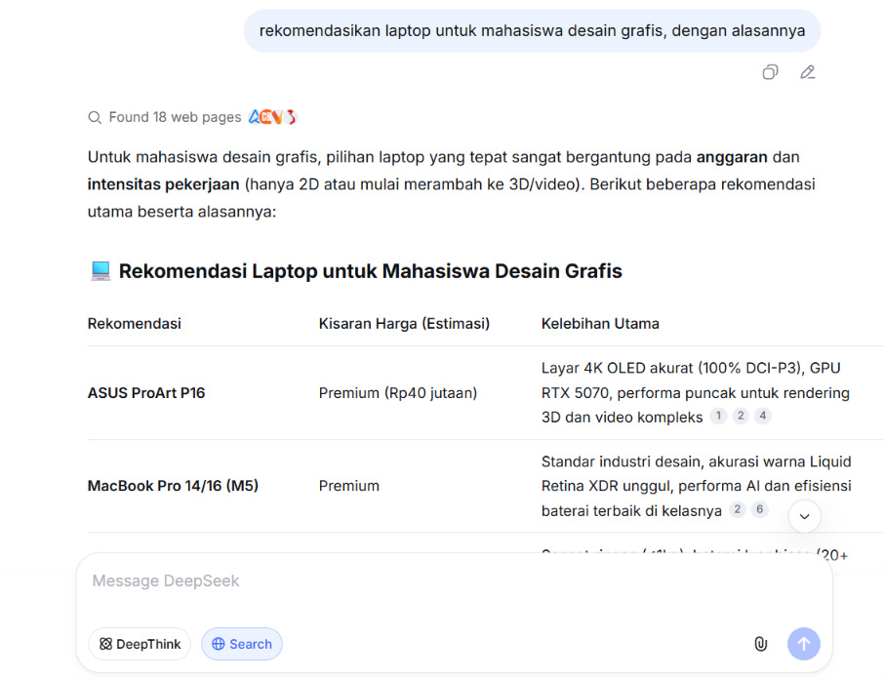
Task: Open citation 1 in ASUS ProArt row
Action: (x=718, y=417)
